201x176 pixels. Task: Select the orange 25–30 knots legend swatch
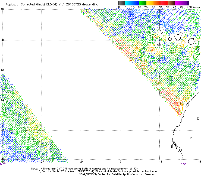click(x=157, y=3)
